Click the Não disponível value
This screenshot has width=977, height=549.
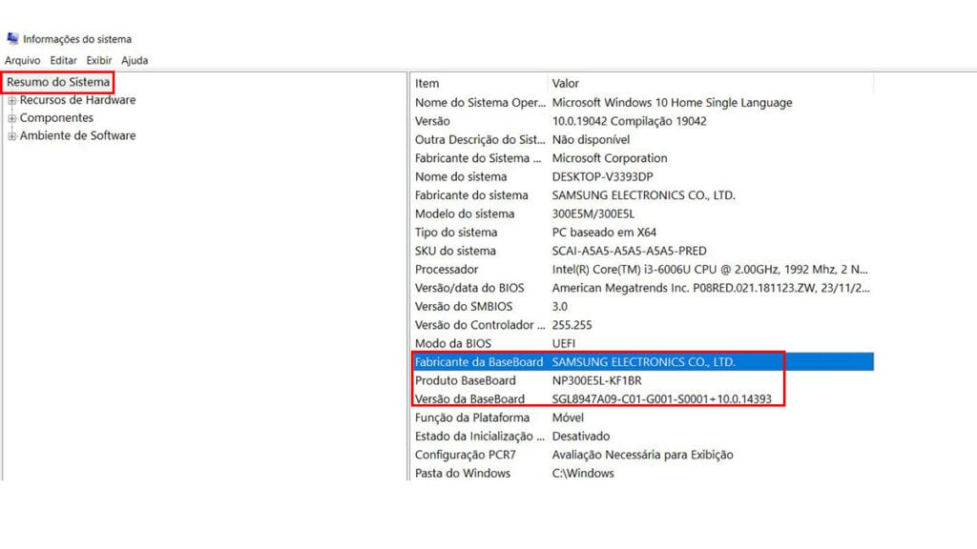[x=591, y=140]
